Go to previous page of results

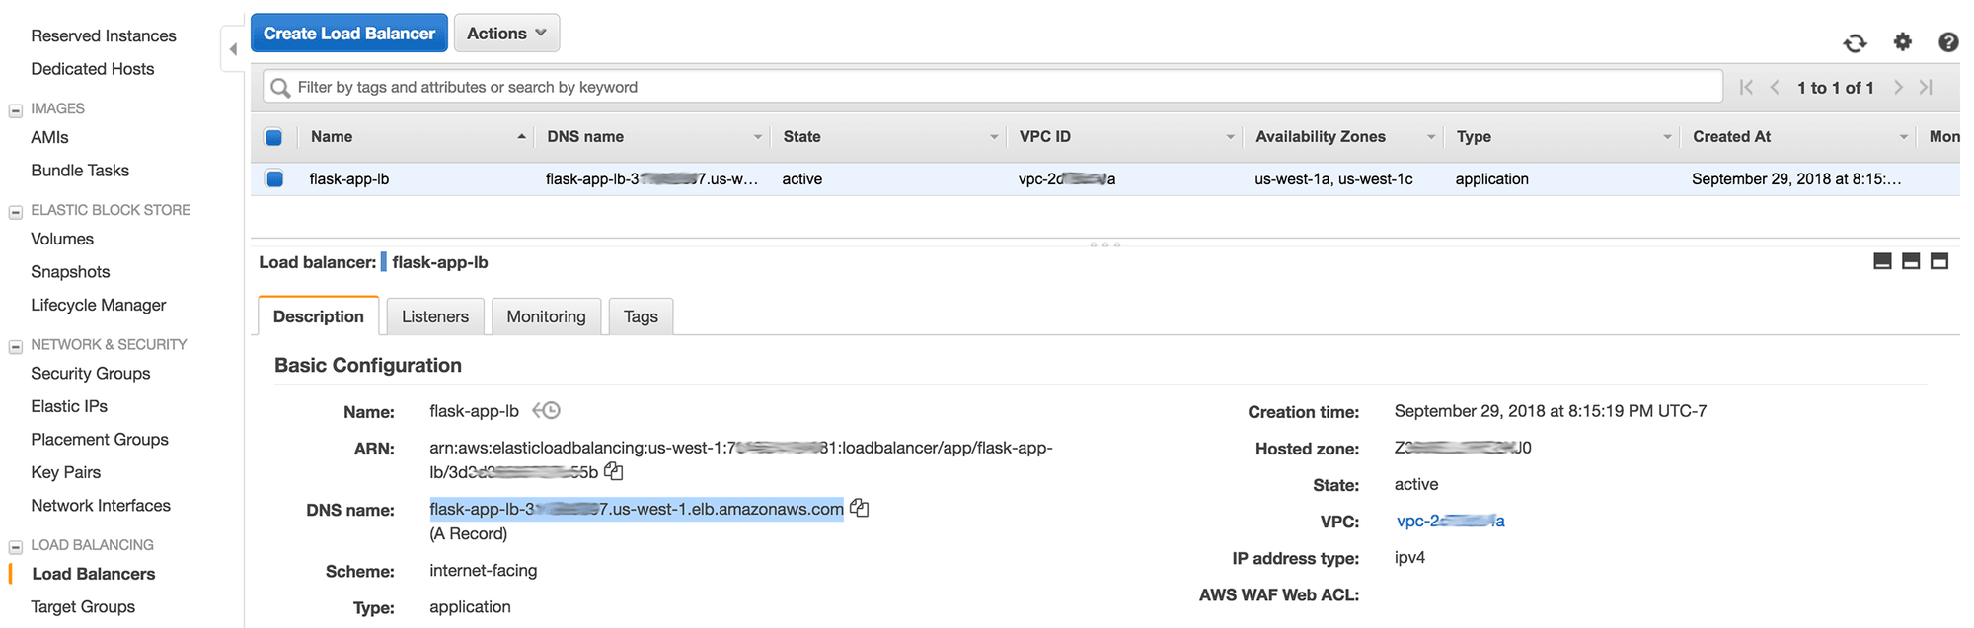(1775, 87)
